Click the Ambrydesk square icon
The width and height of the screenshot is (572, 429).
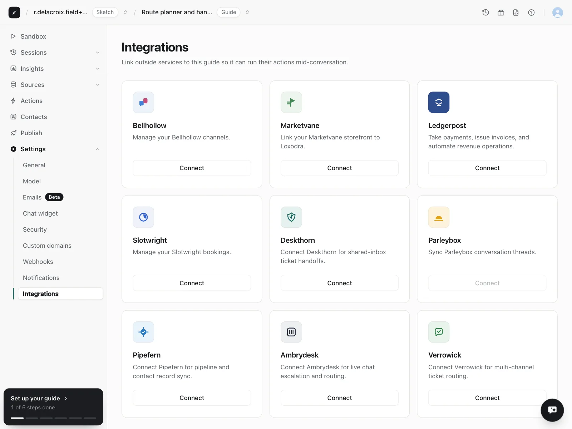pyautogui.click(x=291, y=332)
